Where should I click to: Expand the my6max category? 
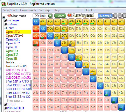[x=5, y=24]
